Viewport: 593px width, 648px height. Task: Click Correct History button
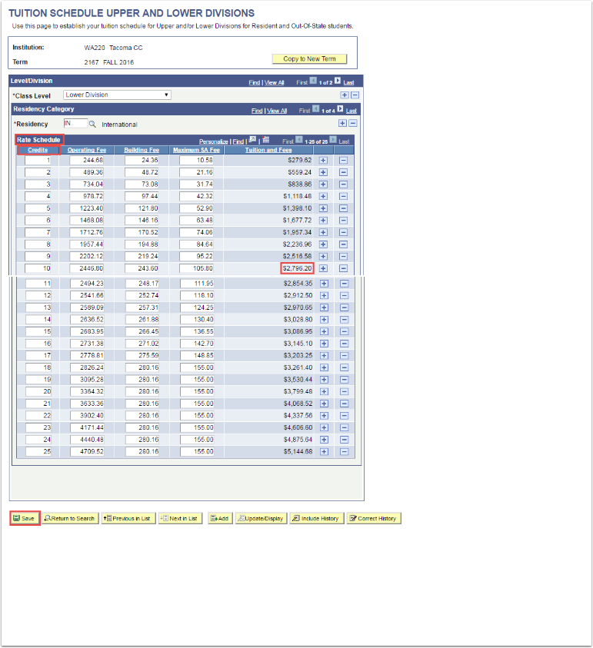374,518
